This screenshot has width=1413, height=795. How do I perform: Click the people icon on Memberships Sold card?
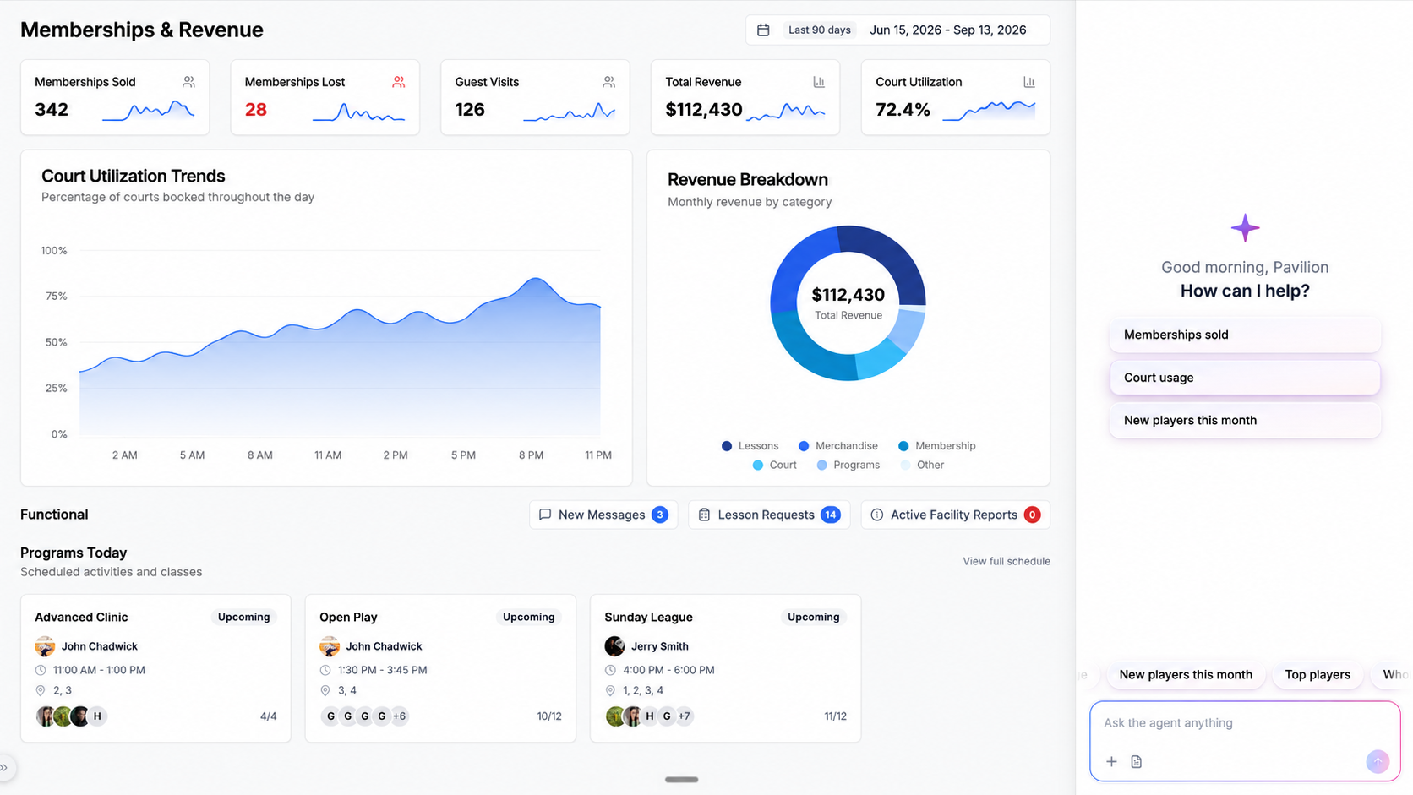click(x=188, y=82)
